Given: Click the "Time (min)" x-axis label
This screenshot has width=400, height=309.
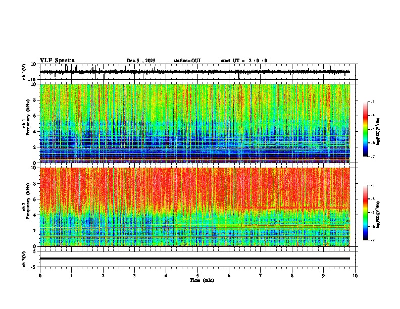Looking at the screenshot, I should pyautogui.click(x=202, y=280).
